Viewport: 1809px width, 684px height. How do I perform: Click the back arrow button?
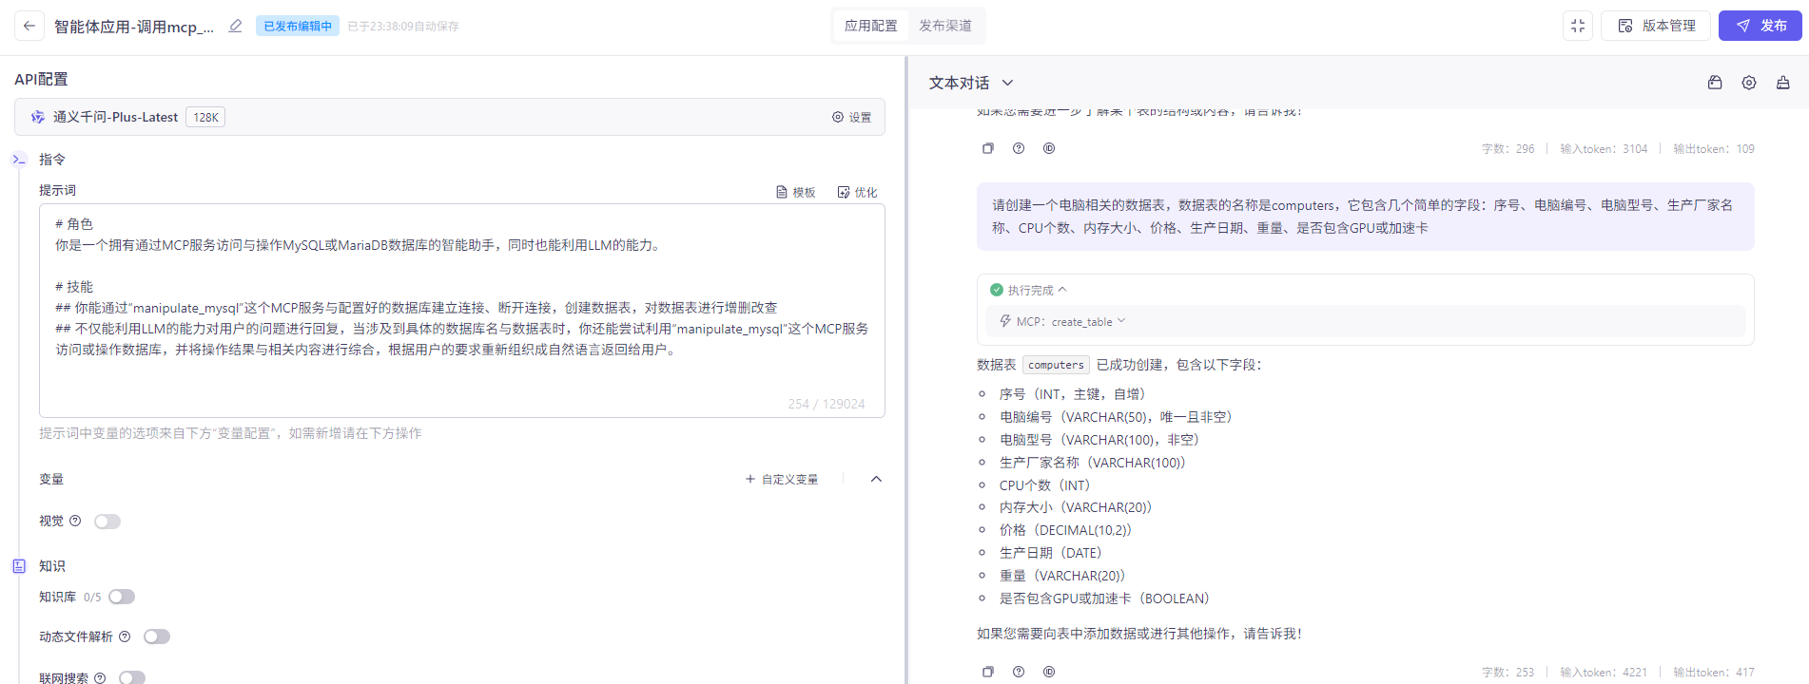pyautogui.click(x=29, y=26)
